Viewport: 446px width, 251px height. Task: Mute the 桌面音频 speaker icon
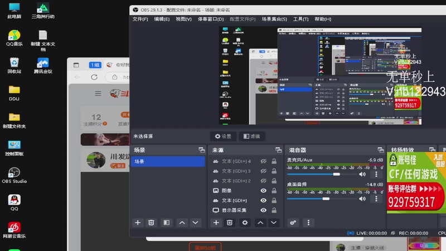(x=362, y=199)
